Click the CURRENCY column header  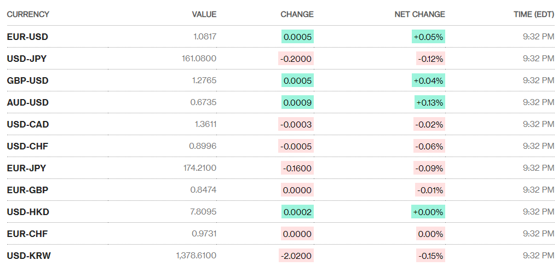tap(28, 14)
